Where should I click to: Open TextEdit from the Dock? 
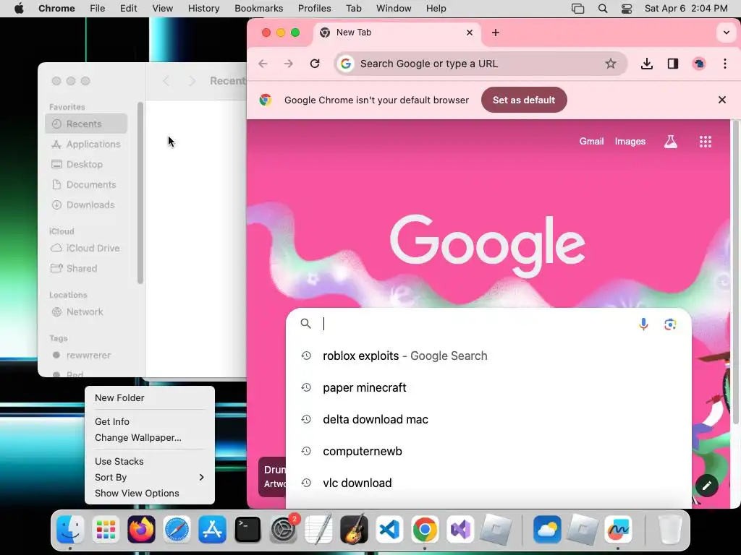click(318, 529)
